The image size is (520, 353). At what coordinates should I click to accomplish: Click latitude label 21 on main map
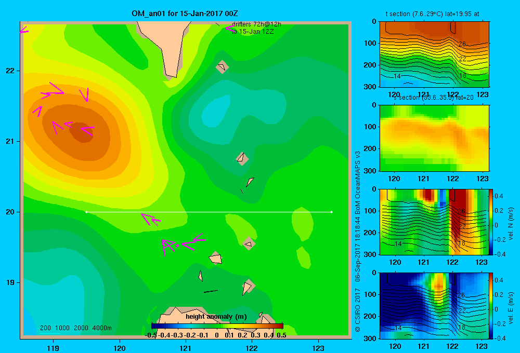click(x=10, y=141)
